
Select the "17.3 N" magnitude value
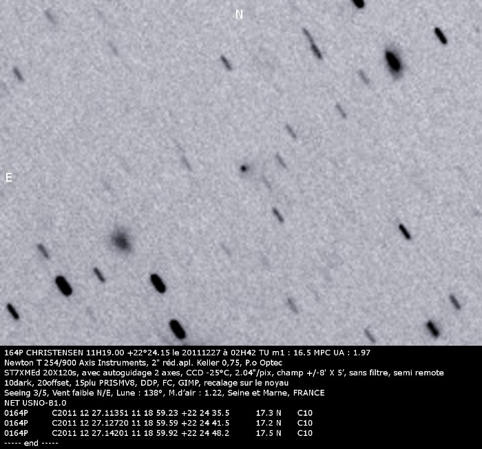coord(269,413)
